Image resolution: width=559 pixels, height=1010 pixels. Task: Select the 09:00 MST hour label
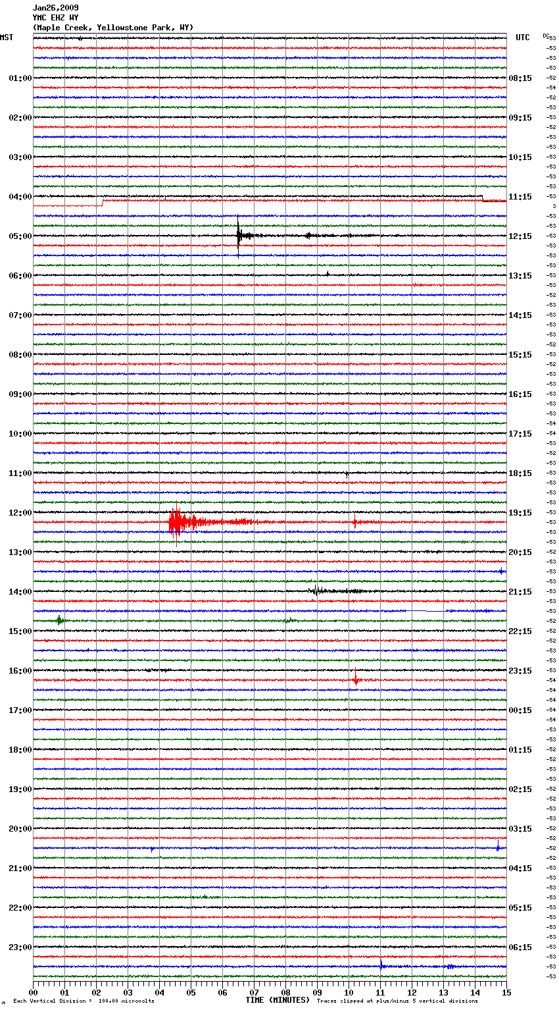(20, 394)
